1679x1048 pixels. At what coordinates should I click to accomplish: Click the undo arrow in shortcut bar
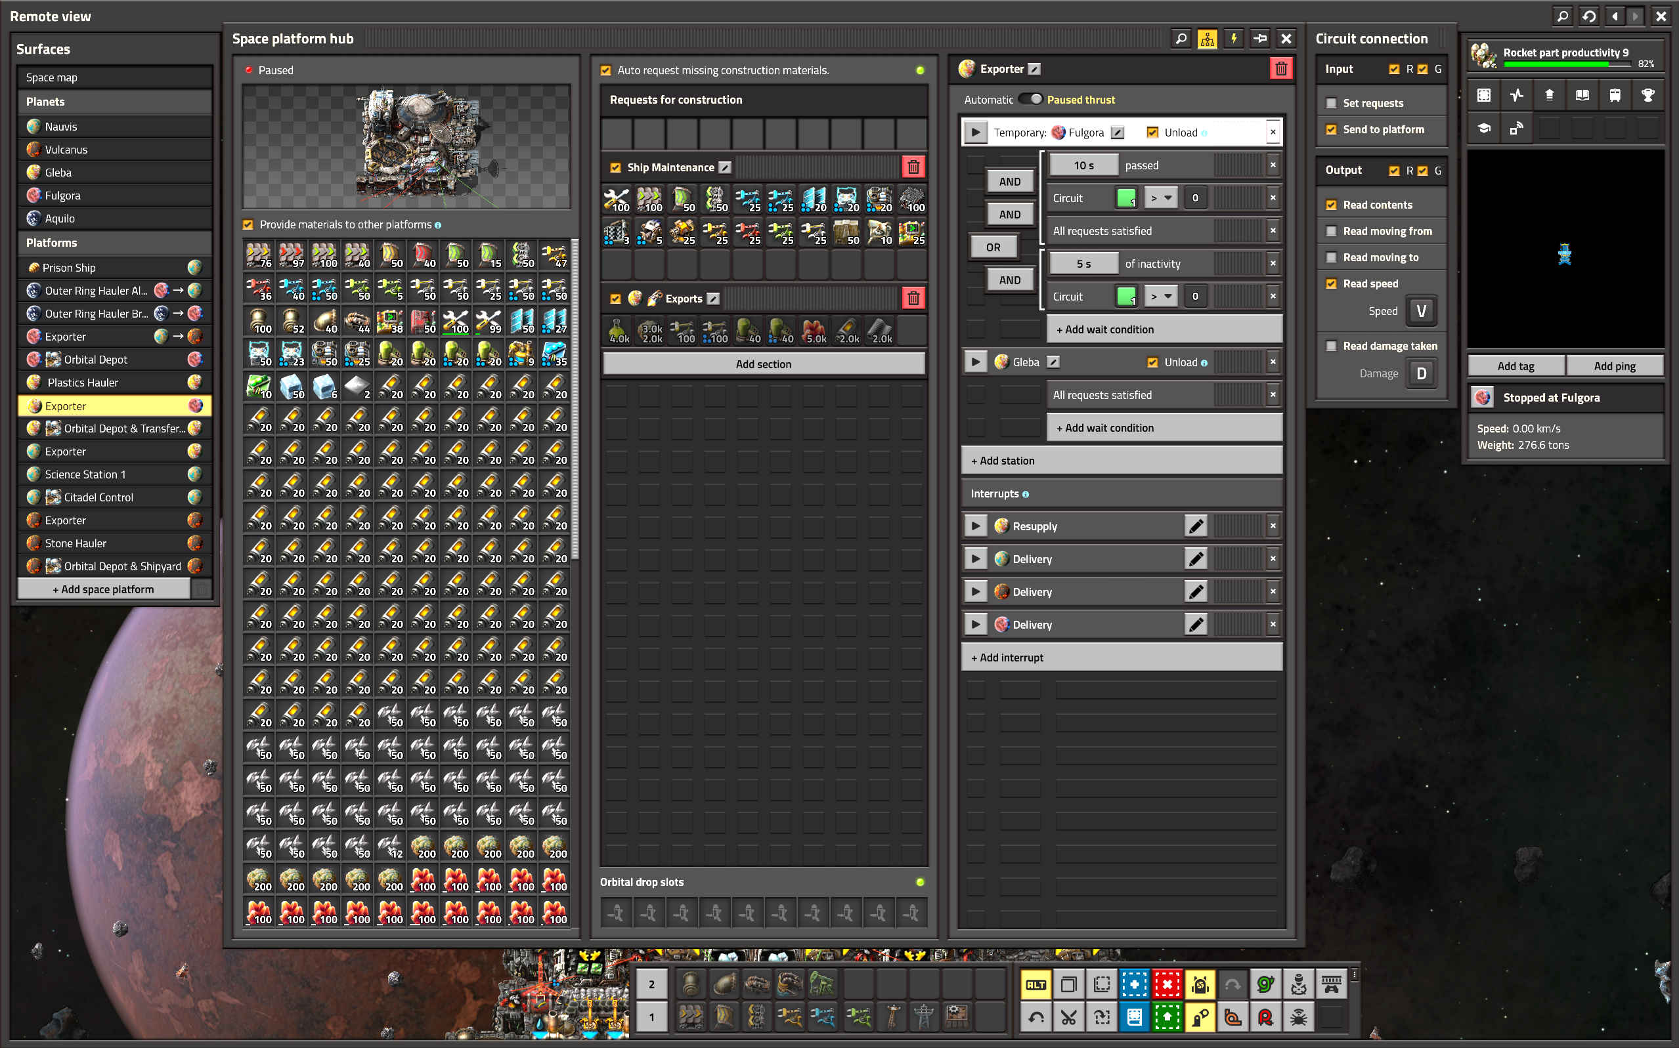(x=1036, y=1017)
